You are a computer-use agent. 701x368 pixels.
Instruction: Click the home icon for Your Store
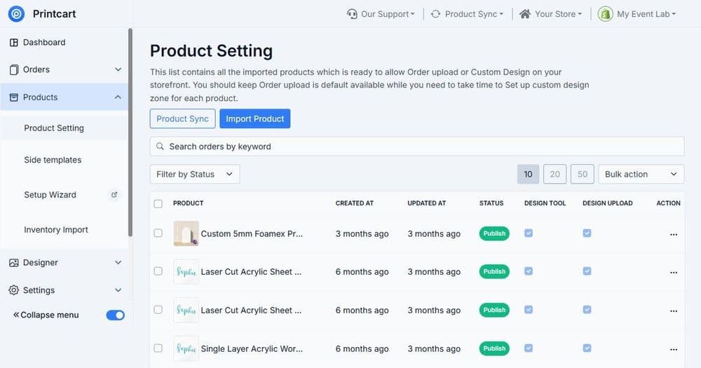[x=525, y=14]
